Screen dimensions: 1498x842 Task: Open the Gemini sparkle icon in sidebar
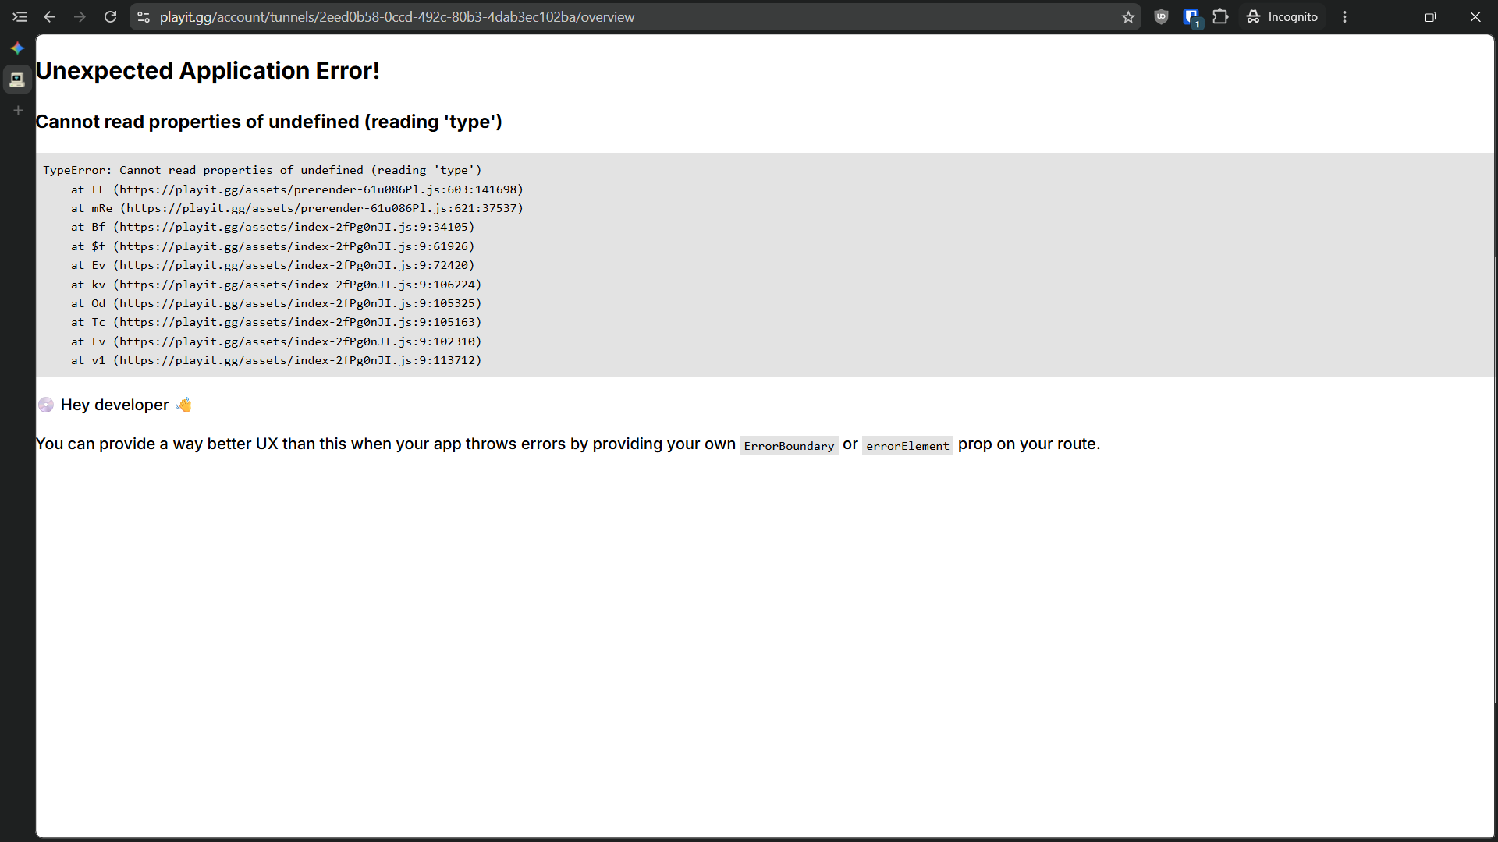pyautogui.click(x=17, y=48)
